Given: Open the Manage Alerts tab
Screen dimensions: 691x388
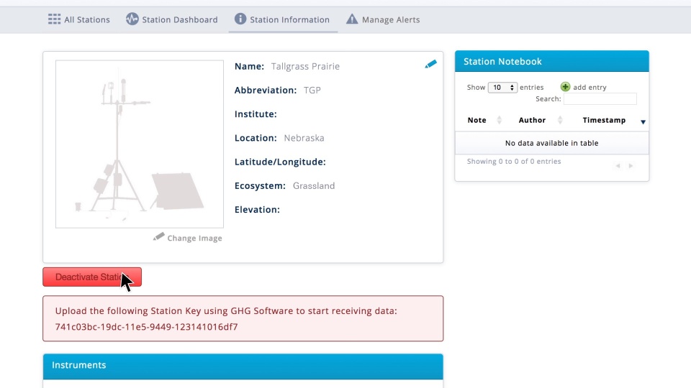Looking at the screenshot, I should tap(383, 19).
